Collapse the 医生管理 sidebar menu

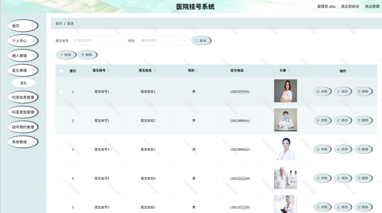23,70
